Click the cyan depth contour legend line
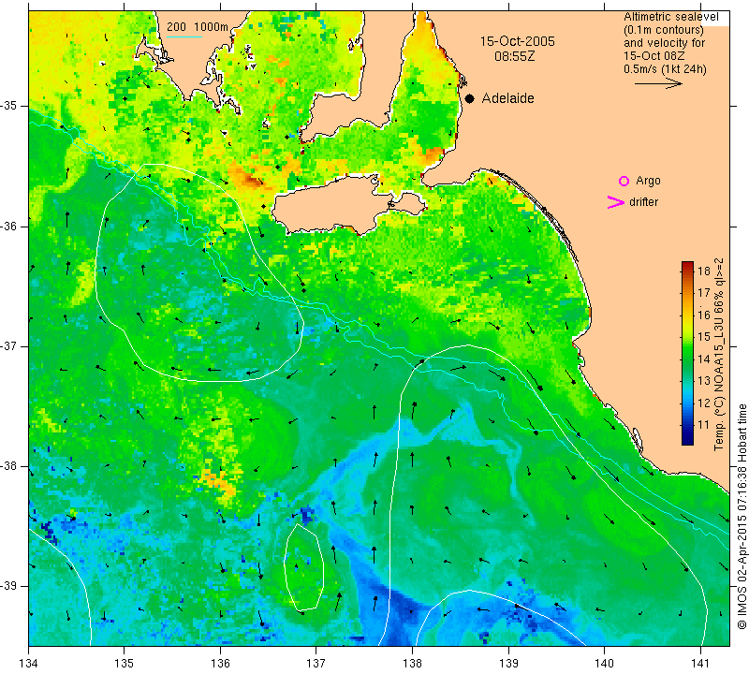 tap(184, 37)
